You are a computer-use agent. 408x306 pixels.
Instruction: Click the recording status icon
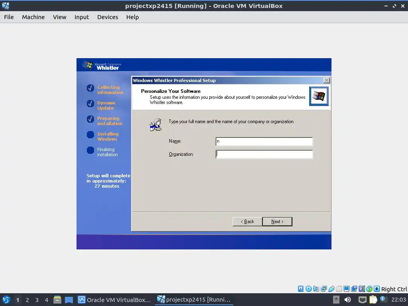(354, 288)
